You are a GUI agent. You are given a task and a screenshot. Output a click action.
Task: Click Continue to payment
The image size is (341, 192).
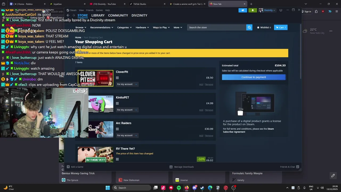254,77
